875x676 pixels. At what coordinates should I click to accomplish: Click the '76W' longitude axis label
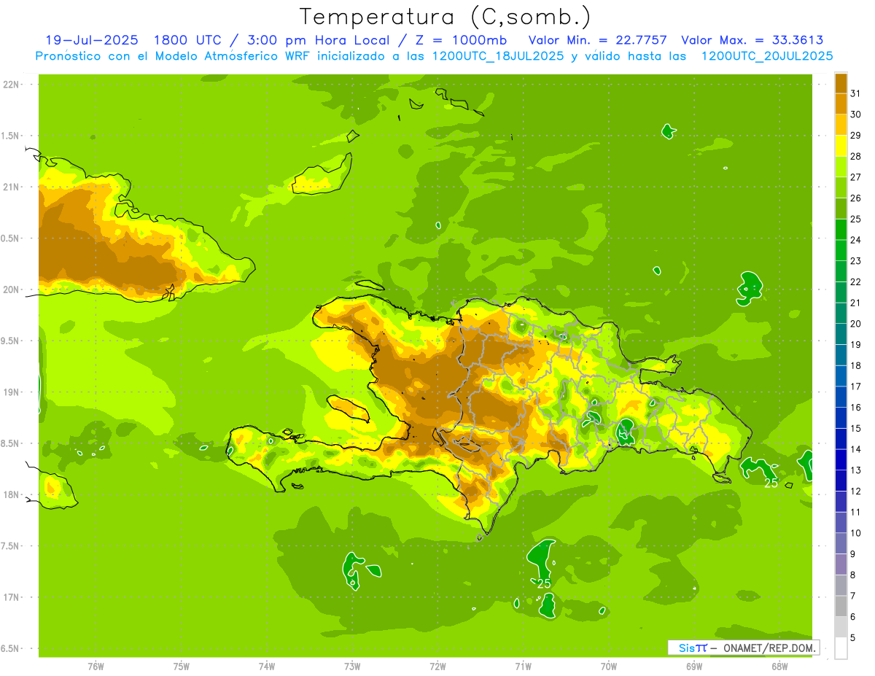point(96,667)
